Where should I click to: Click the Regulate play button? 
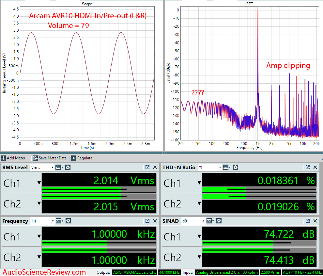(x=73, y=158)
